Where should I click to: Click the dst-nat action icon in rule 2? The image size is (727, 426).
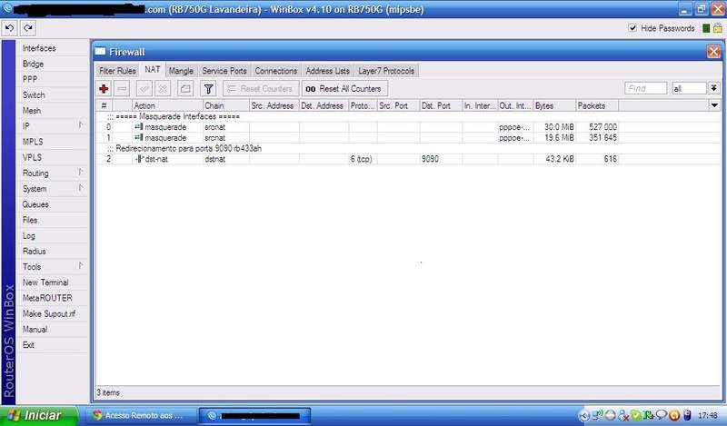point(139,159)
